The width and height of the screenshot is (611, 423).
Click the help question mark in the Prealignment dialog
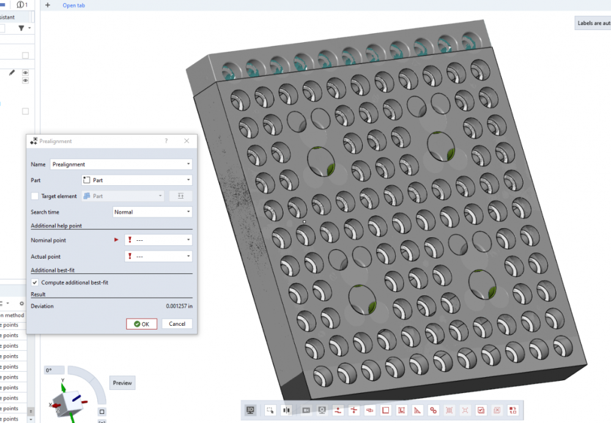pyautogui.click(x=166, y=141)
